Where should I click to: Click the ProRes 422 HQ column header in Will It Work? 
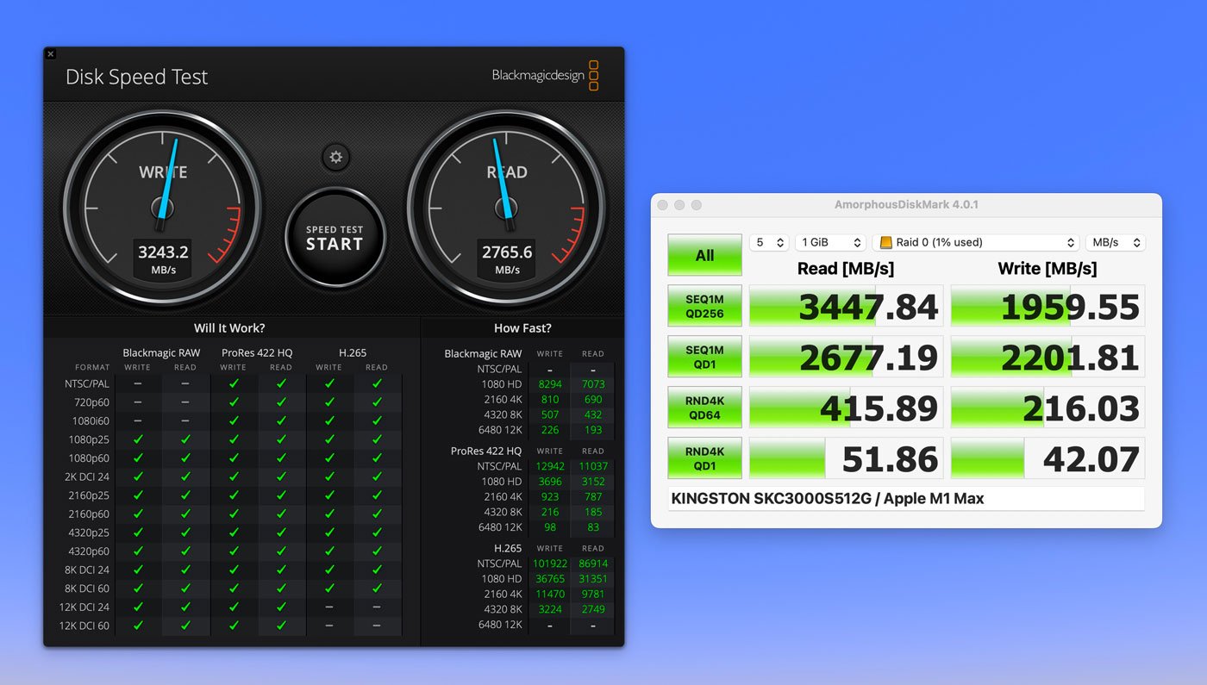pos(257,352)
